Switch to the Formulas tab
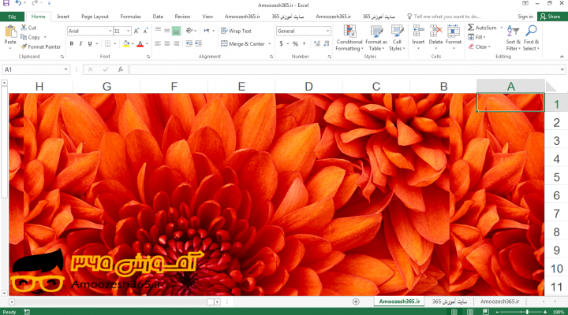This screenshot has height=315, width=568. 130,17
